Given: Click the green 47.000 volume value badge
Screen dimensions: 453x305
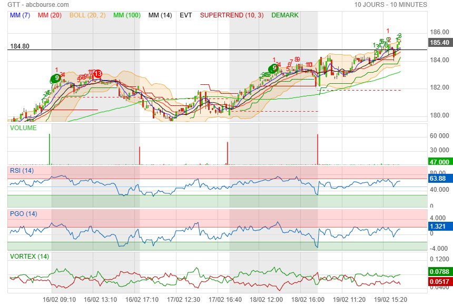Looking at the screenshot, I should (439, 162).
